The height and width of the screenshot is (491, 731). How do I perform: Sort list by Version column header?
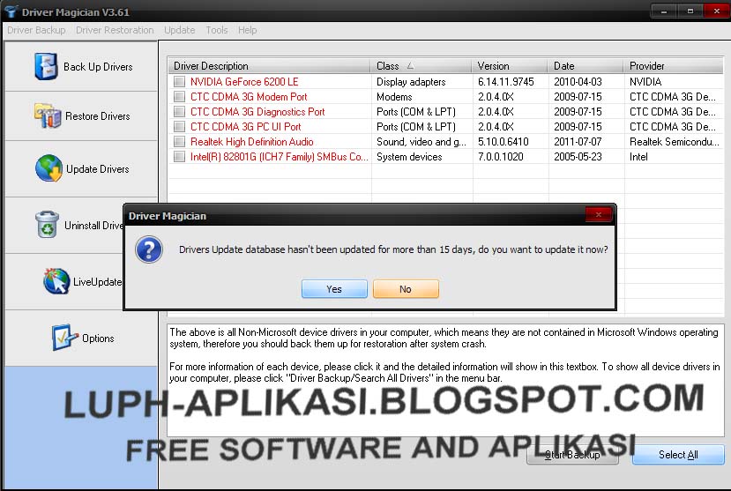point(510,66)
